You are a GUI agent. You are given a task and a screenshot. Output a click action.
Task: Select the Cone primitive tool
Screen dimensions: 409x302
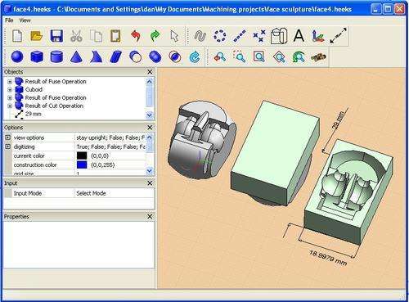76,57
